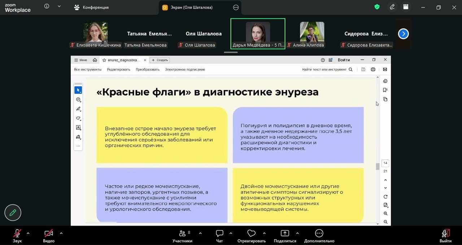Click the Отреагировать reactions heart icon

[252, 233]
